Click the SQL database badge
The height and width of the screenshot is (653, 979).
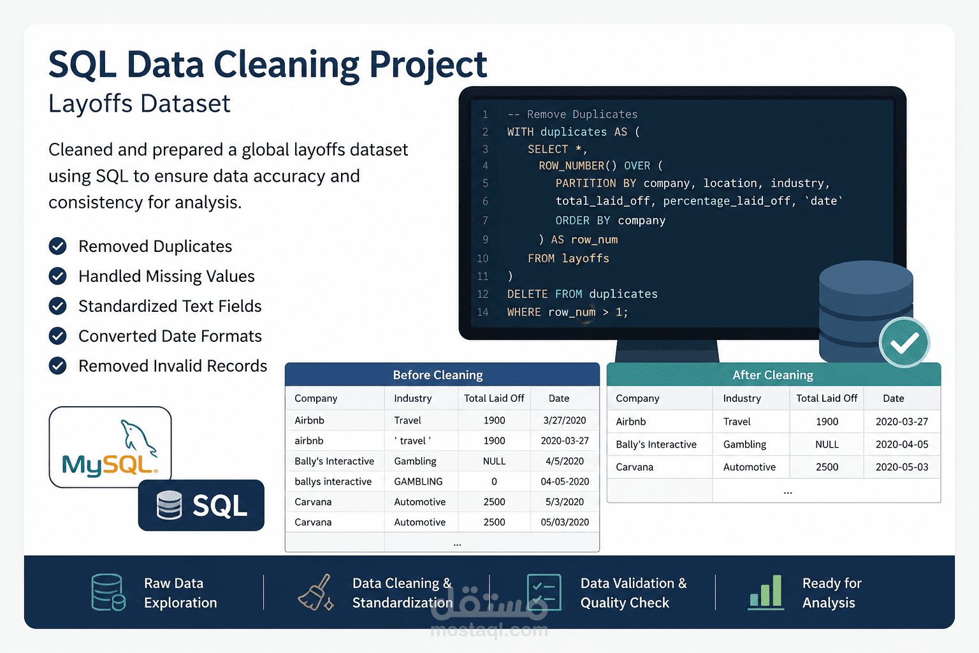pyautogui.click(x=201, y=505)
